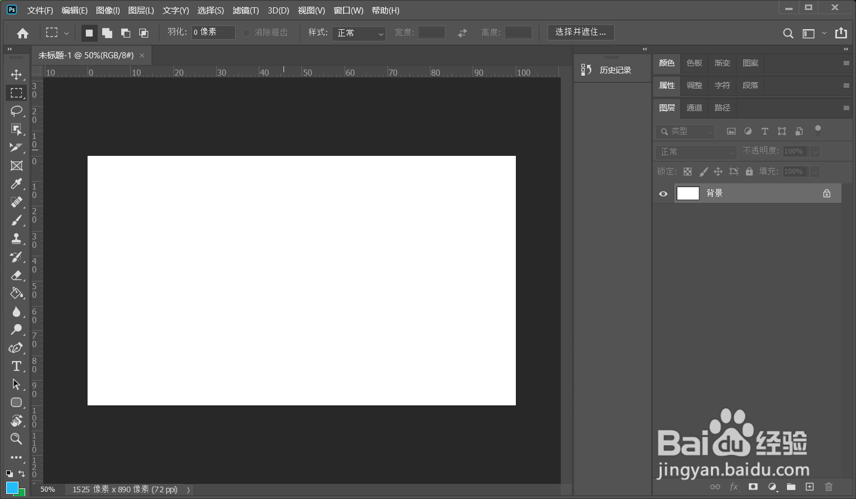856x499 pixels.
Task: Click the 选择并遮住... button
Action: tap(580, 33)
